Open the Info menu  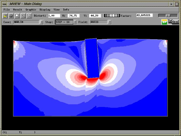[x=66, y=10]
